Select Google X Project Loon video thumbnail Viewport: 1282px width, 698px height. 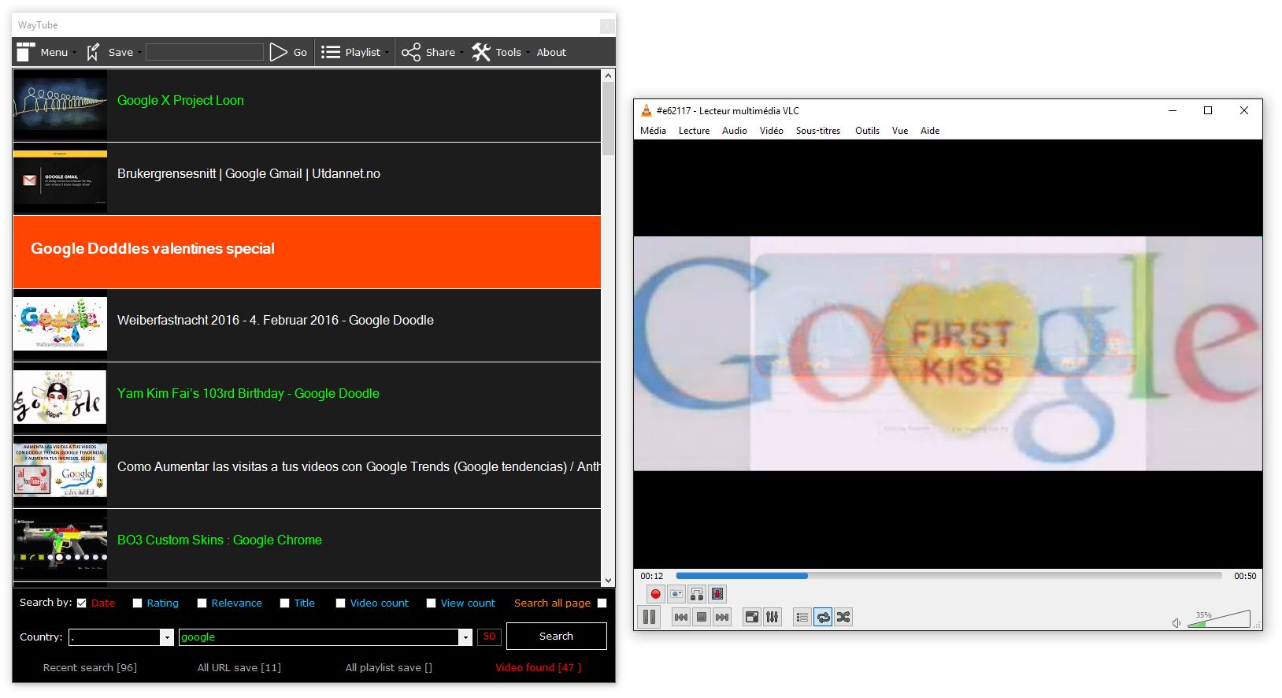[x=60, y=106]
